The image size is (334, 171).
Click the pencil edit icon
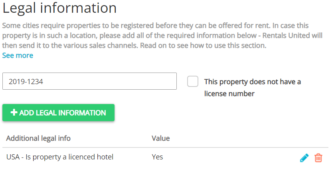pyautogui.click(x=304, y=158)
